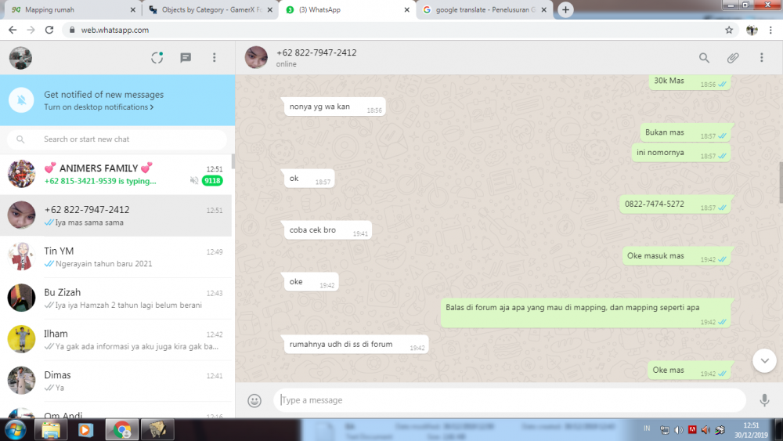
Task: Click Chrome taskbar icon
Action: [122, 429]
